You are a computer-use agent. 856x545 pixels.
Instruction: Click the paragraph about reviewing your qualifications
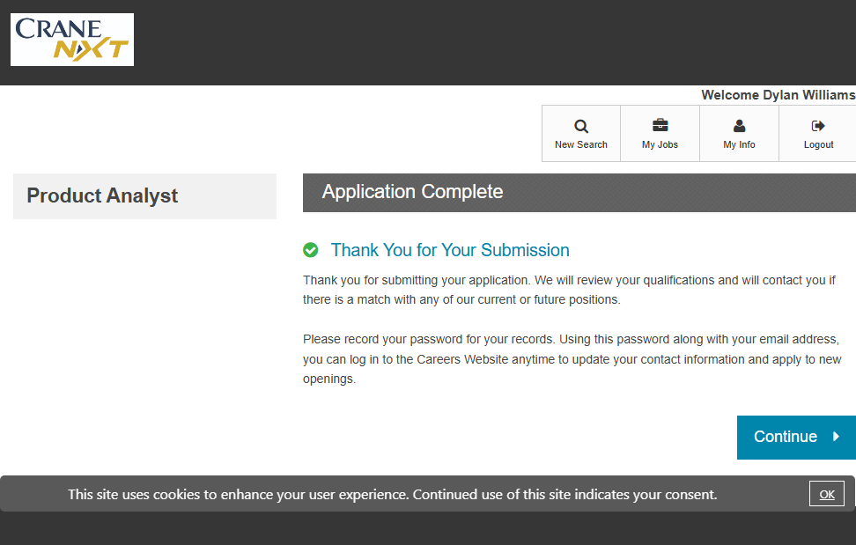tap(568, 290)
